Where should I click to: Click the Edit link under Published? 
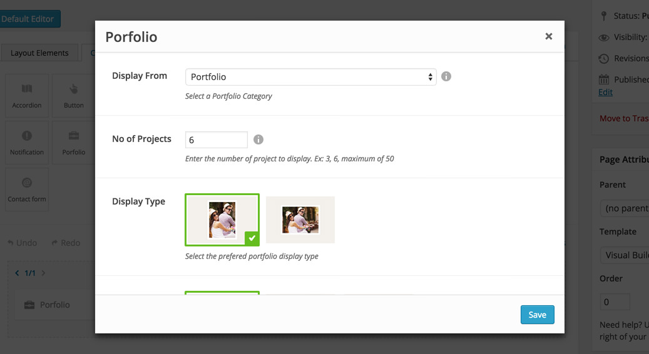[605, 92]
